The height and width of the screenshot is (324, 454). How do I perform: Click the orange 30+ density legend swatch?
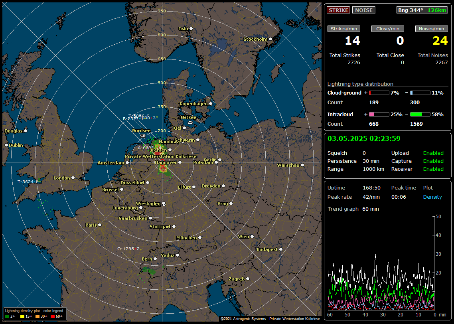pyautogui.click(x=38, y=316)
